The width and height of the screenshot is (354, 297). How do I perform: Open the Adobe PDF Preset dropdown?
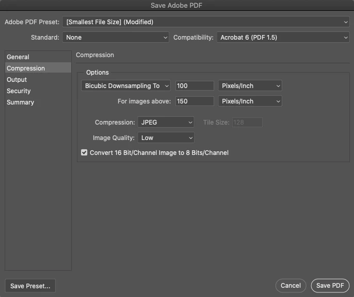pos(206,22)
